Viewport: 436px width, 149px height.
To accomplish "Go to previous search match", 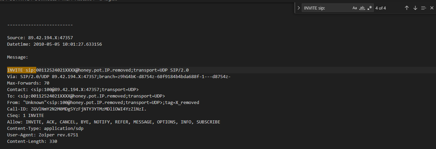I will click(x=407, y=8).
